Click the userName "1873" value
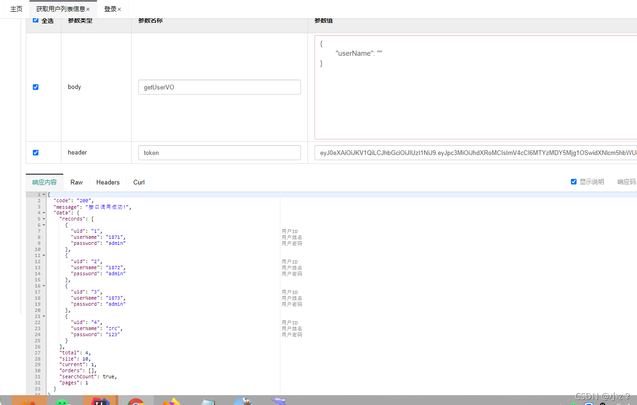 coord(114,298)
